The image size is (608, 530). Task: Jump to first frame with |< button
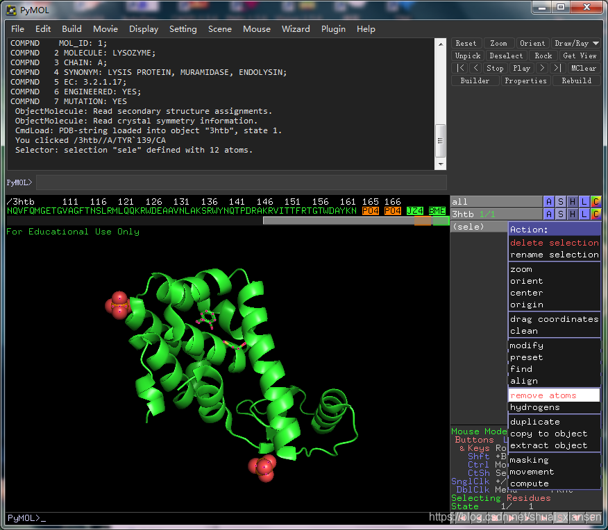point(460,68)
